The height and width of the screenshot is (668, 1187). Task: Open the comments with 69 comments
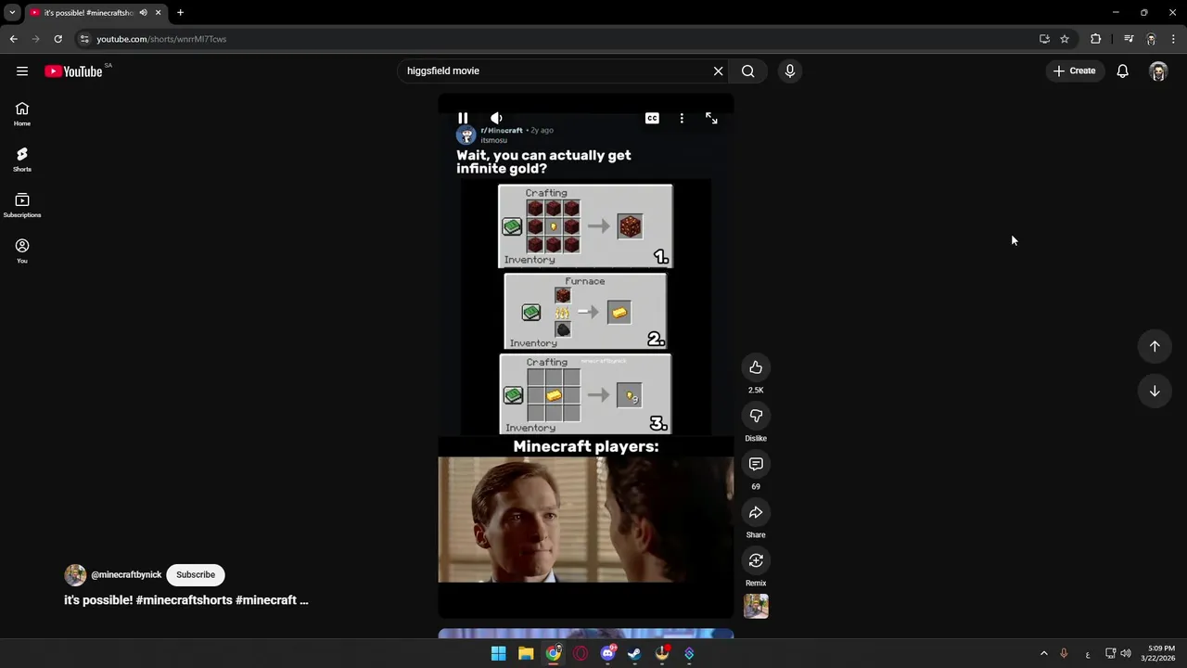click(756, 464)
